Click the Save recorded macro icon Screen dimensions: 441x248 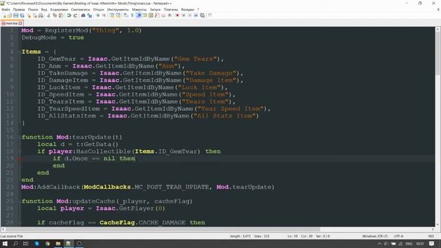click(x=202, y=15)
